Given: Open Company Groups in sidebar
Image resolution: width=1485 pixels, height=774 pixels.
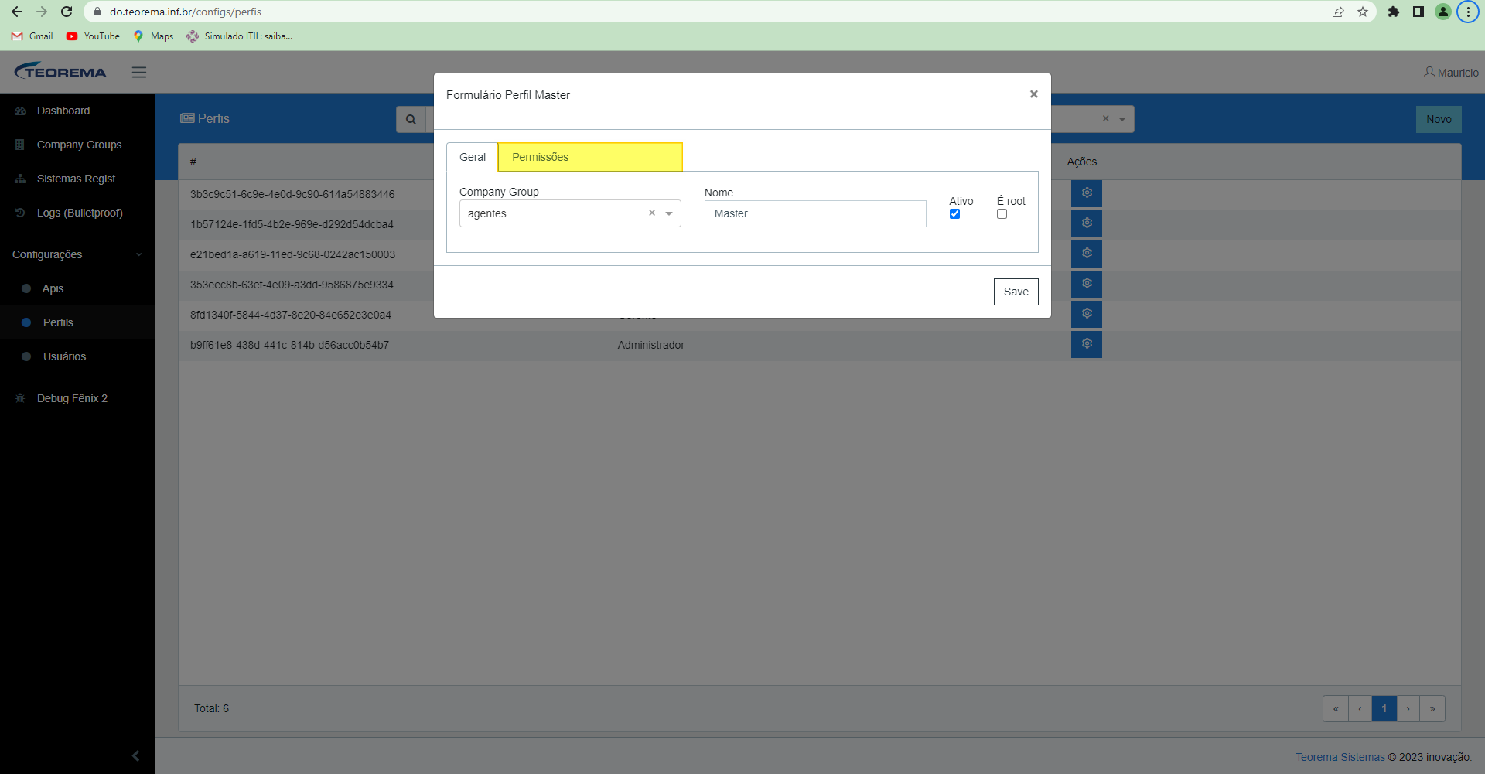Looking at the screenshot, I should coord(79,145).
